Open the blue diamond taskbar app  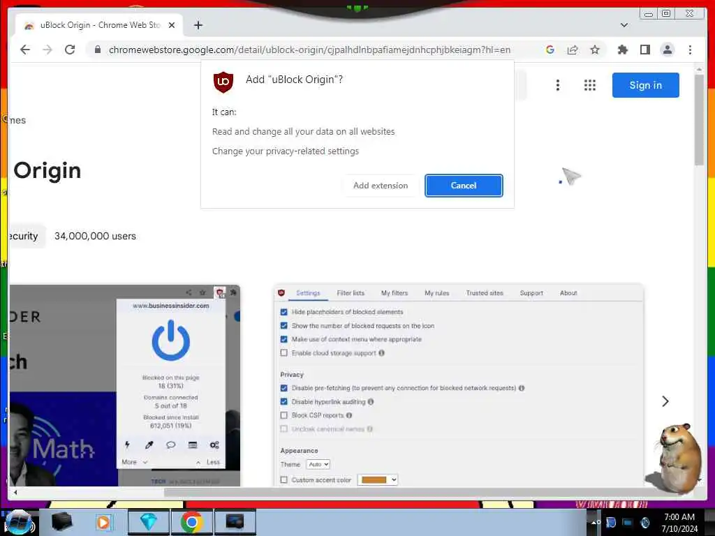(x=149, y=522)
